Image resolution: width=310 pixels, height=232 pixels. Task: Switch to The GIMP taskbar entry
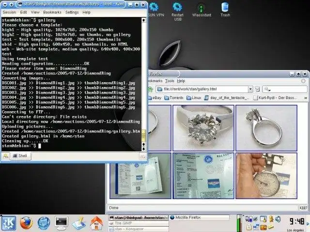click(139, 223)
